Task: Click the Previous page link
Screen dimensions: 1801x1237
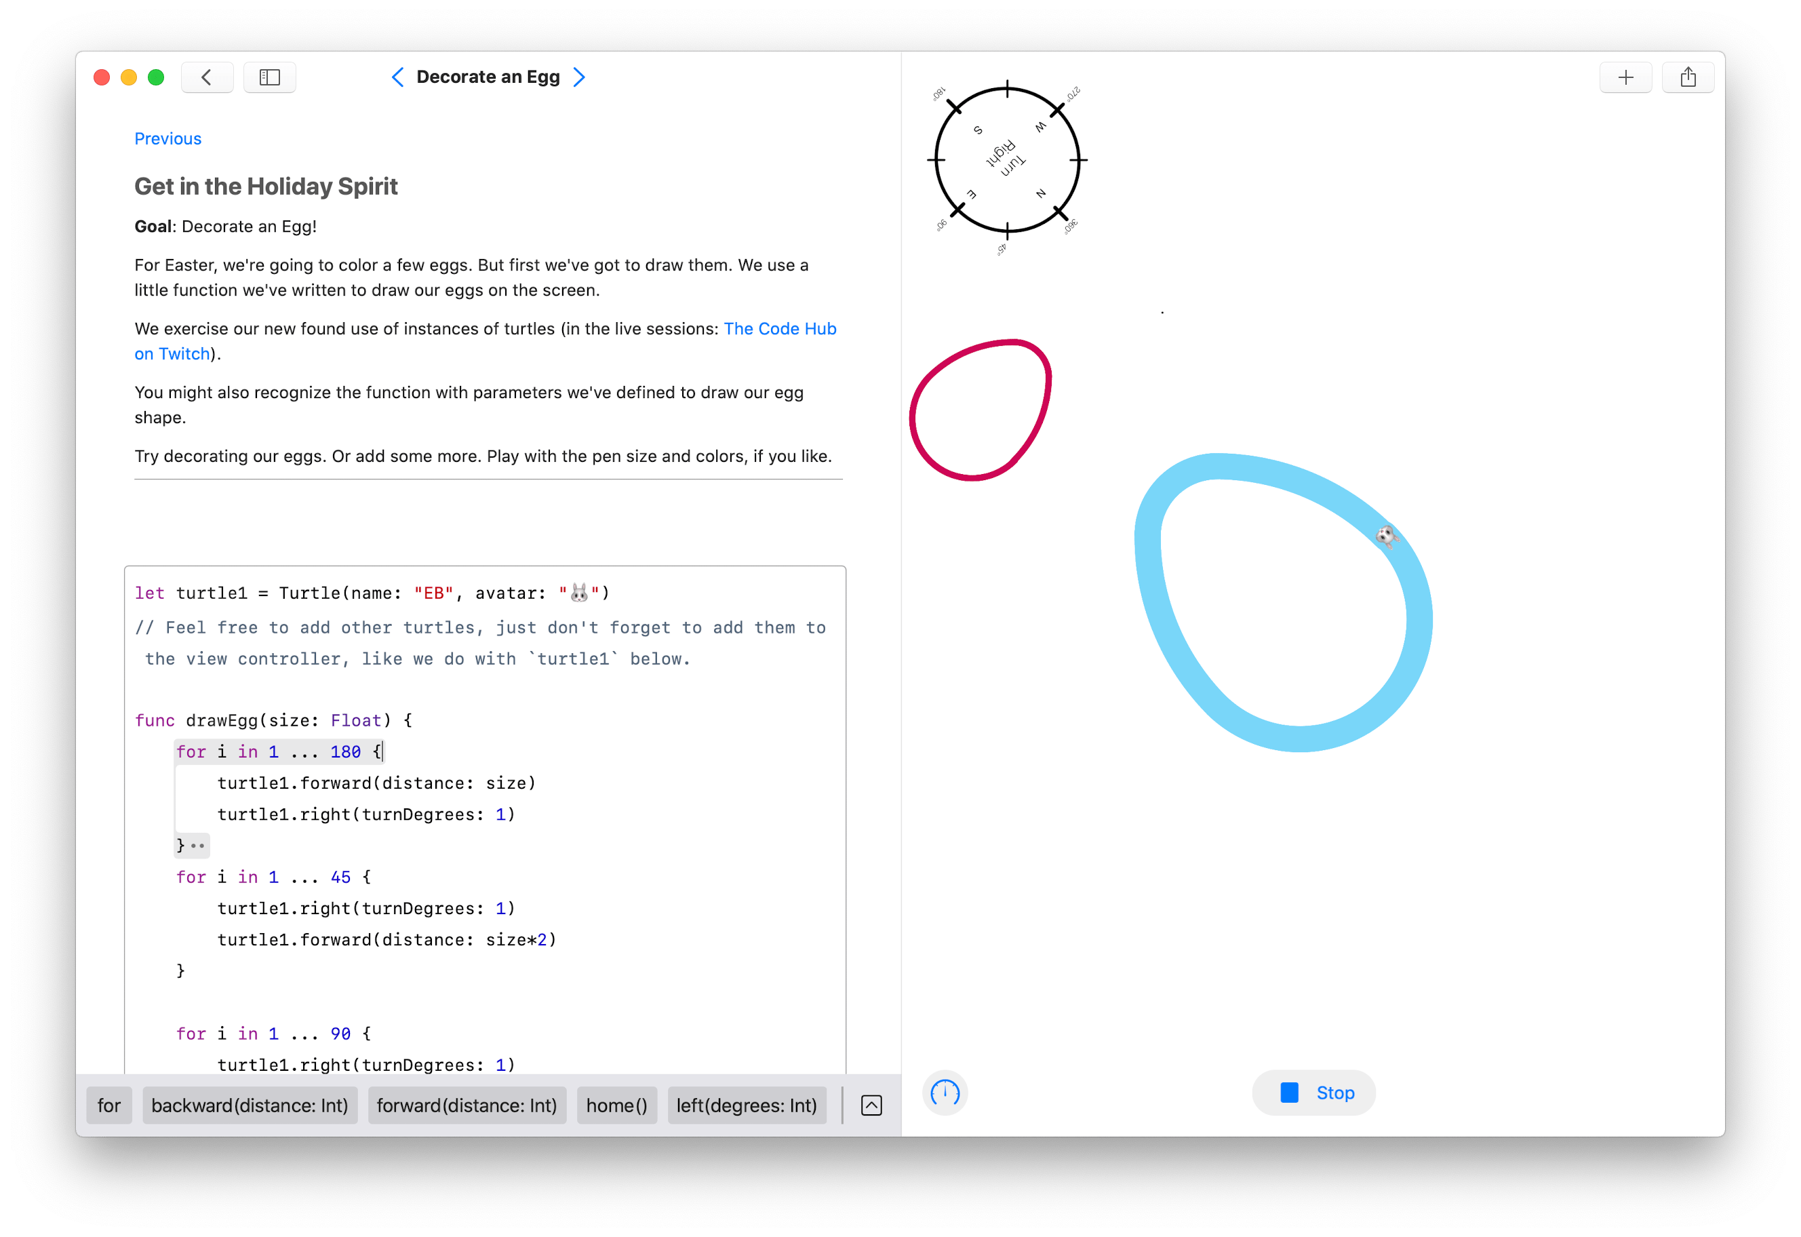Action: 167,139
